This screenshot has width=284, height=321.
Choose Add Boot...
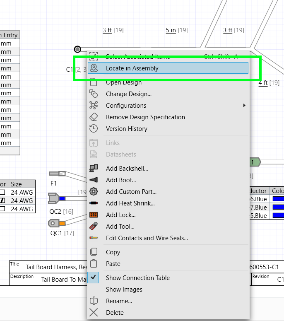[x=168, y=180]
